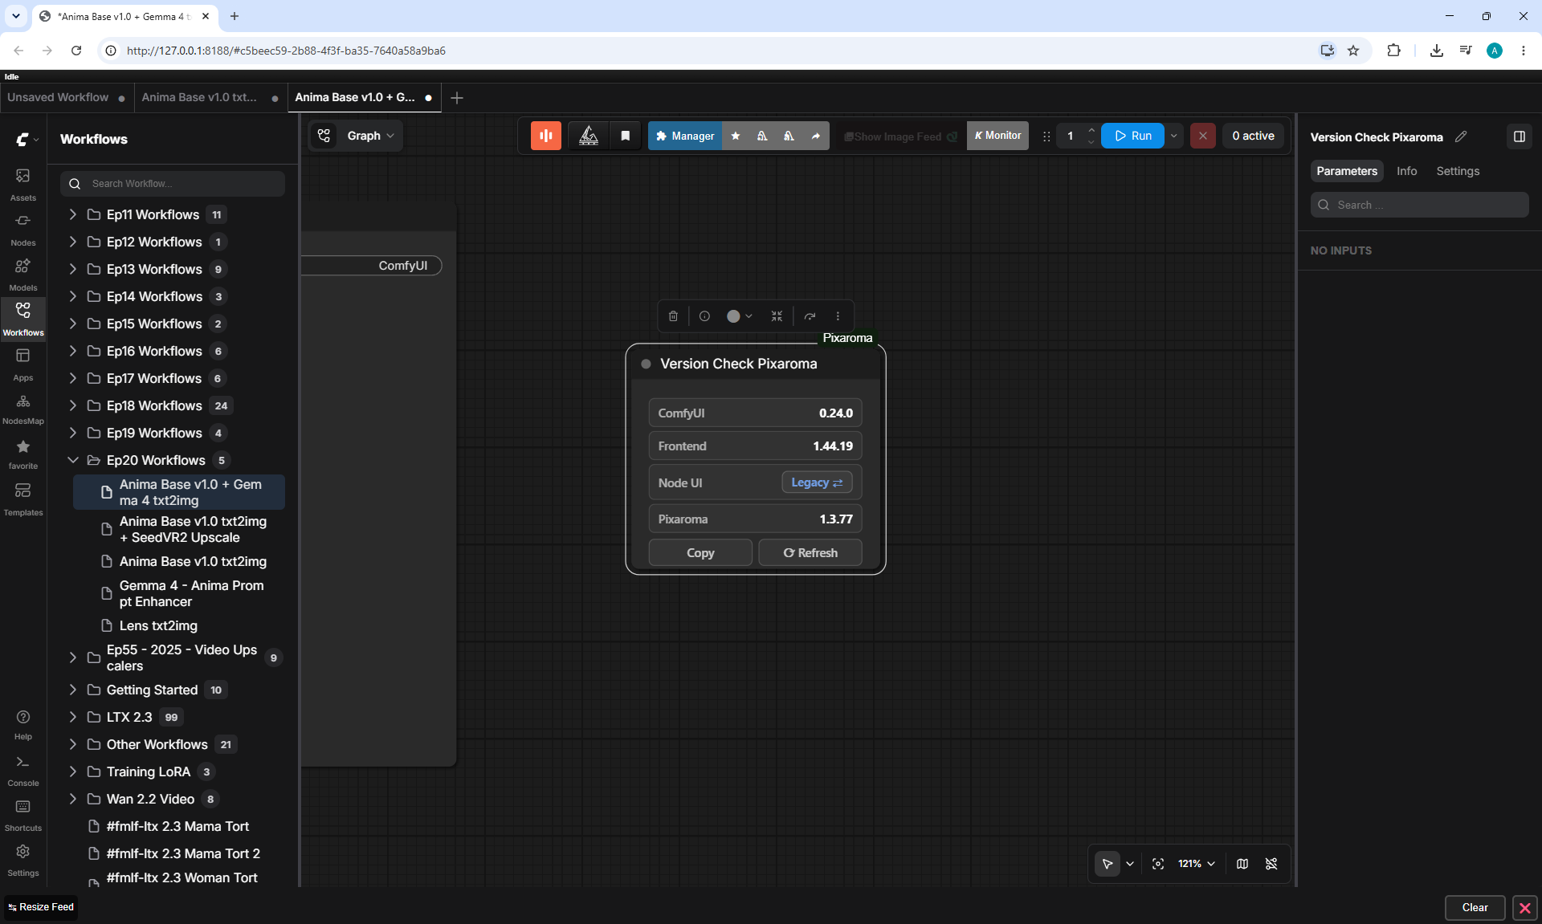
Task: Click the orange audio bars toolbar icon
Action: click(x=546, y=136)
